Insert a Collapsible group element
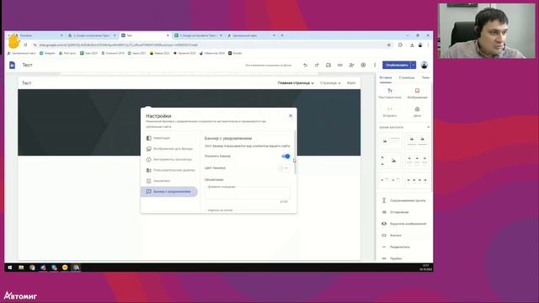 (404, 200)
